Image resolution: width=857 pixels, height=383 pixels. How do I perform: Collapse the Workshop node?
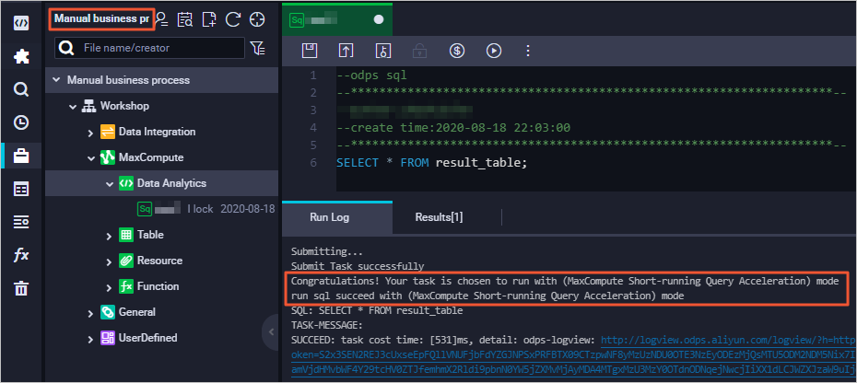pos(73,106)
